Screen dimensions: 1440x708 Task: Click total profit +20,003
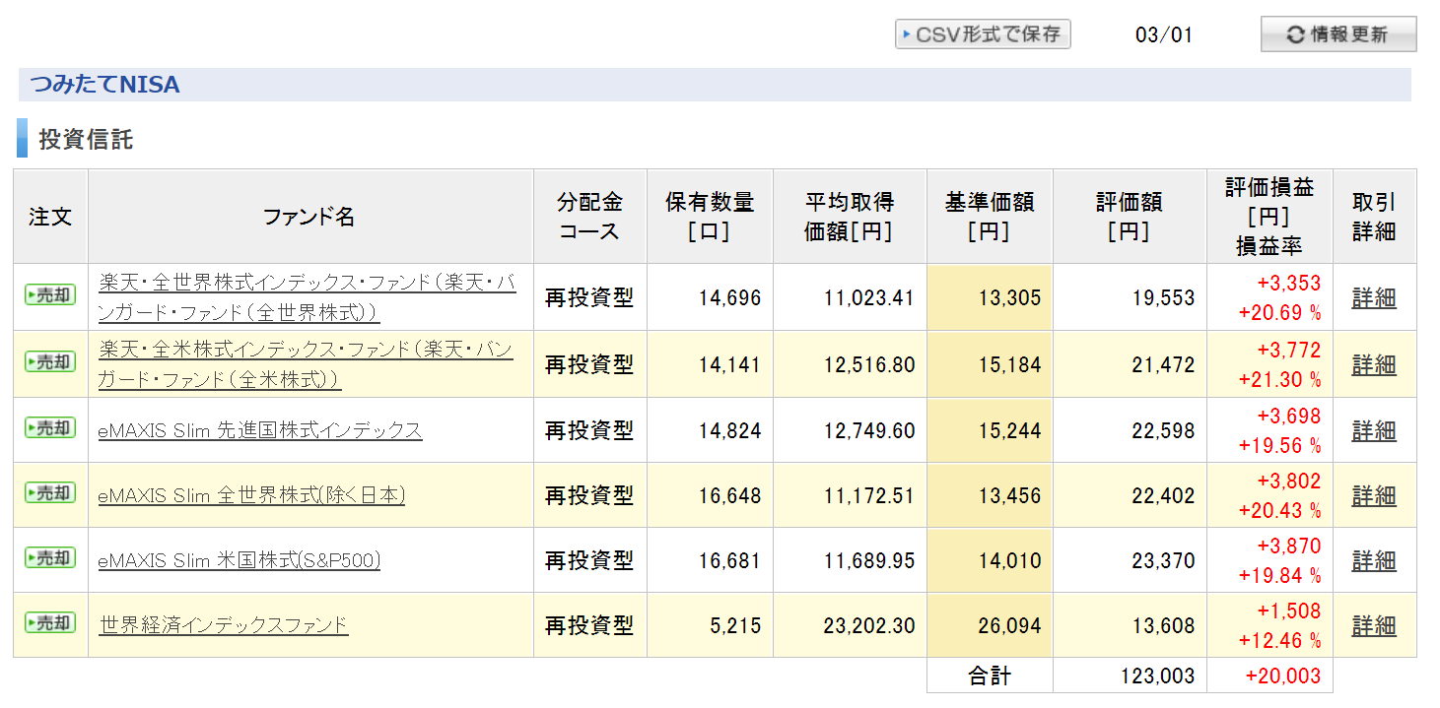click(1283, 676)
